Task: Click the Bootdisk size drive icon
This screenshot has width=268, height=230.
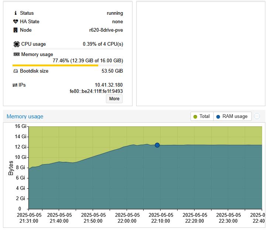Action: [x=16, y=71]
